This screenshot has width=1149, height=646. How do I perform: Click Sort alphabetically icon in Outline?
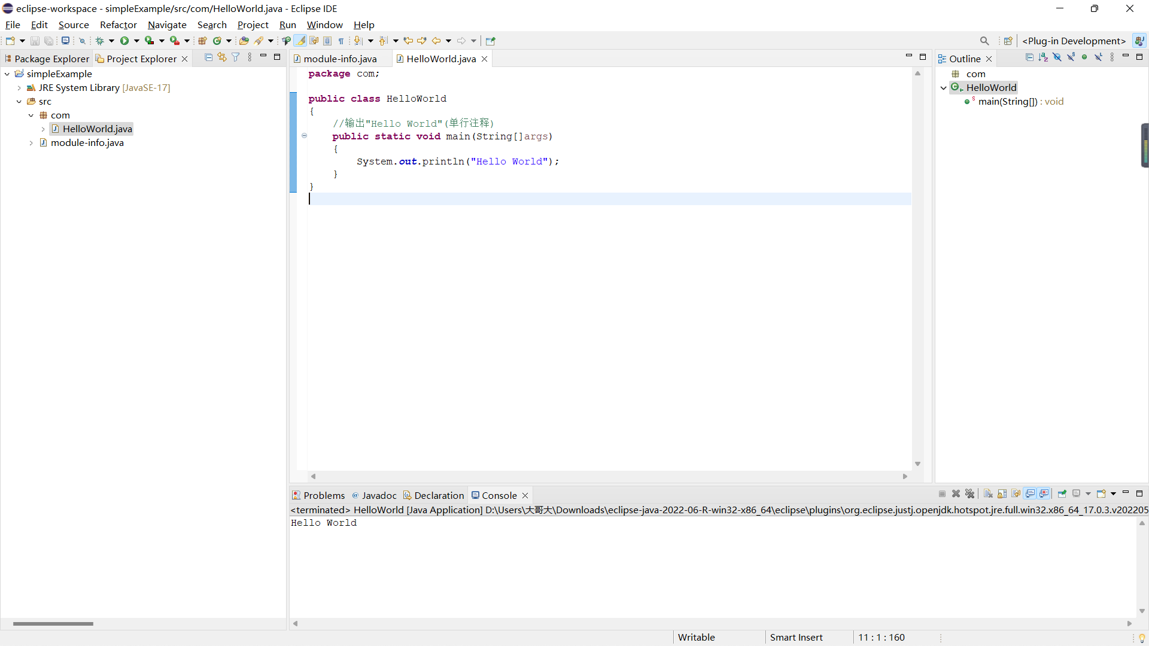[x=1043, y=57]
